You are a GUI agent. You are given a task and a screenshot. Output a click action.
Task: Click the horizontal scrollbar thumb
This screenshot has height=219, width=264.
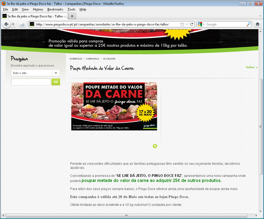coord(127,216)
